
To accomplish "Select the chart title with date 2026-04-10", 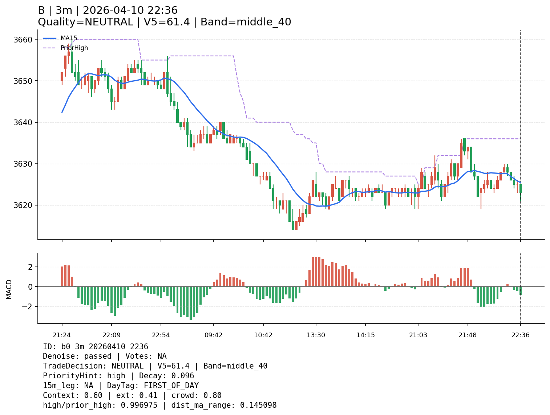I will click(x=108, y=11).
